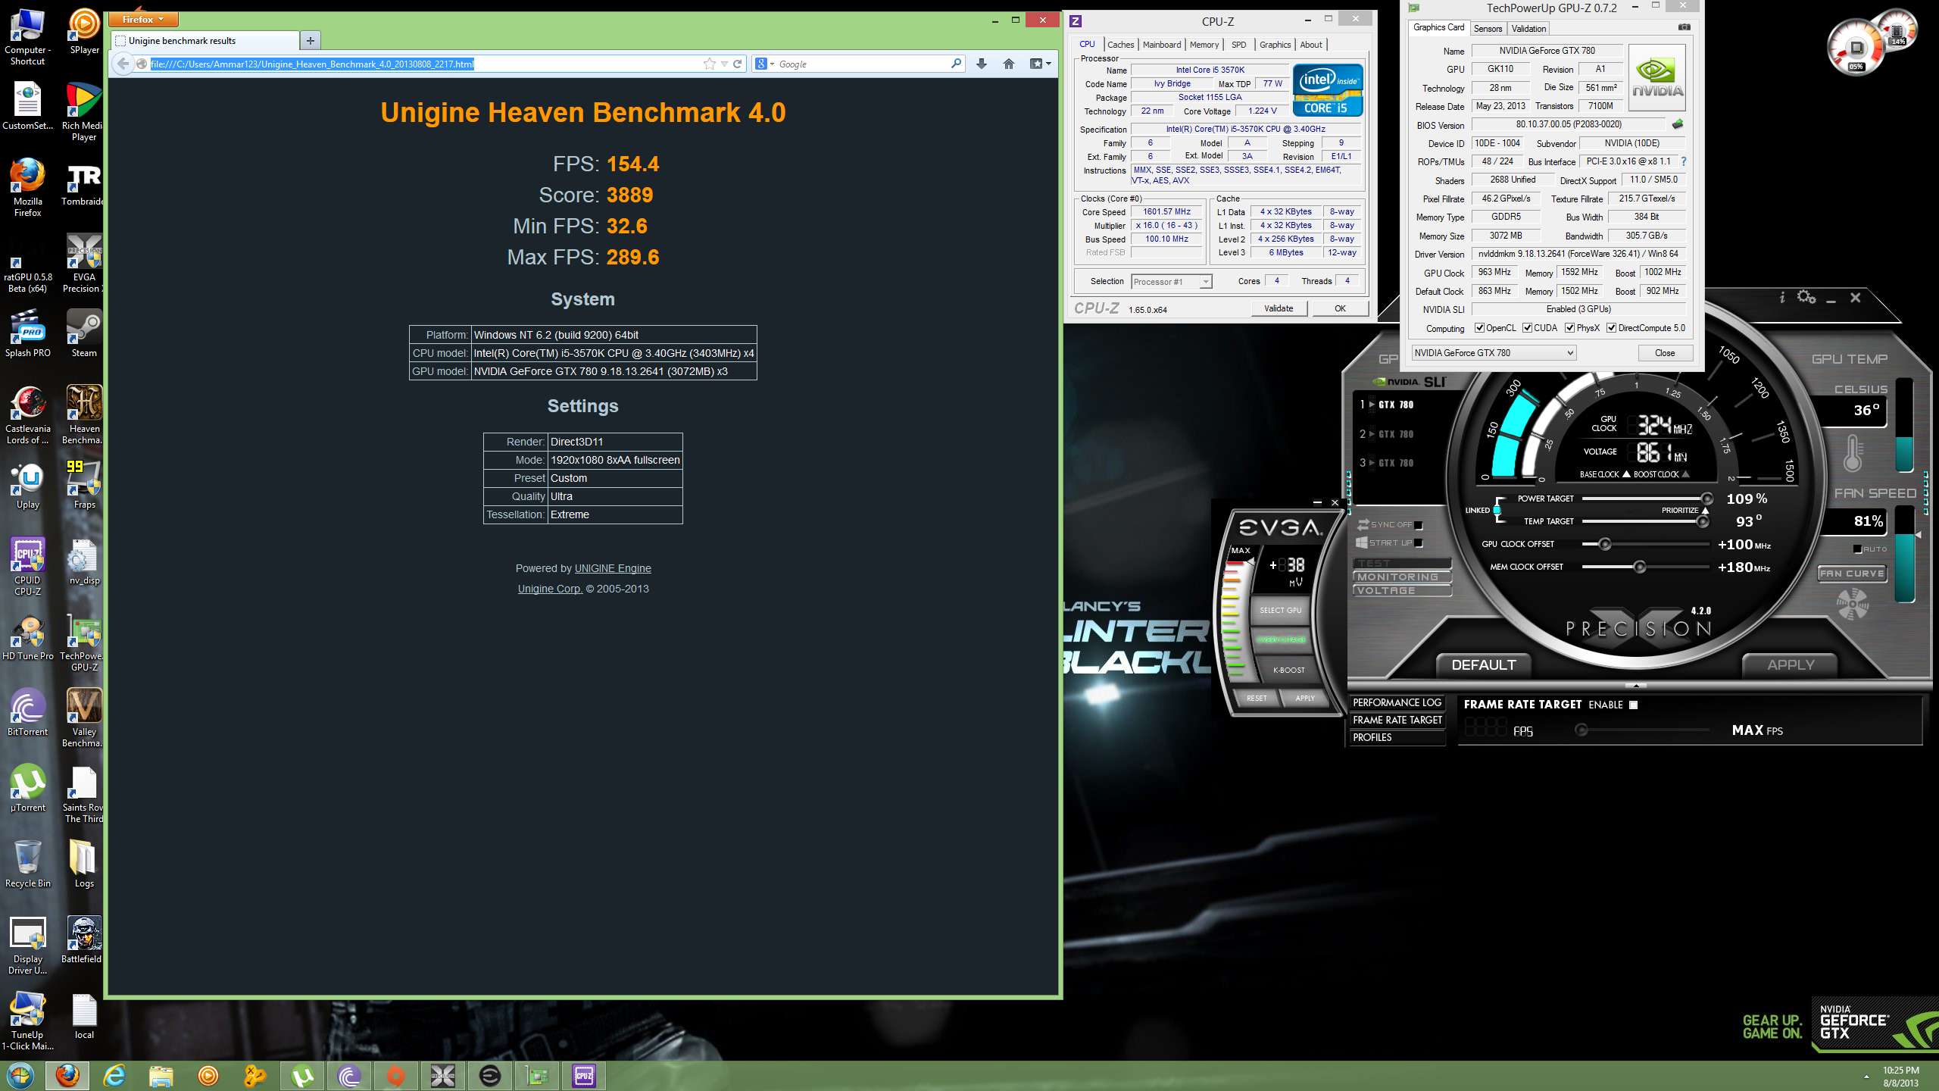This screenshot has height=1091, width=1939.
Task: Select GPU 2 GTX 780 in SLI list
Action: (1388, 434)
